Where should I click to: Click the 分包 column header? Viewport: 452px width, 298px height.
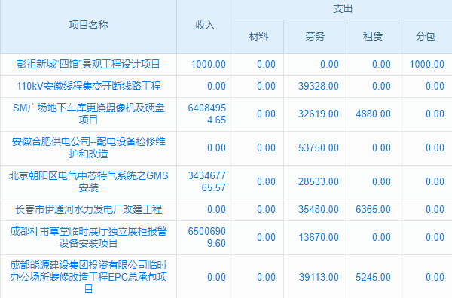(426, 37)
